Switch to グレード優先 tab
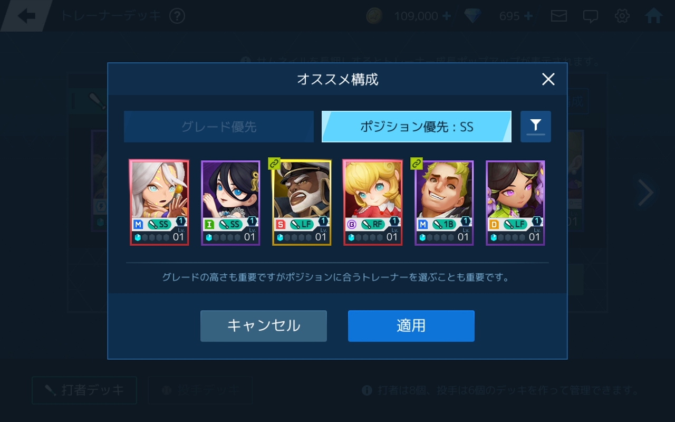Screen dimensions: 675x422 [219, 127]
